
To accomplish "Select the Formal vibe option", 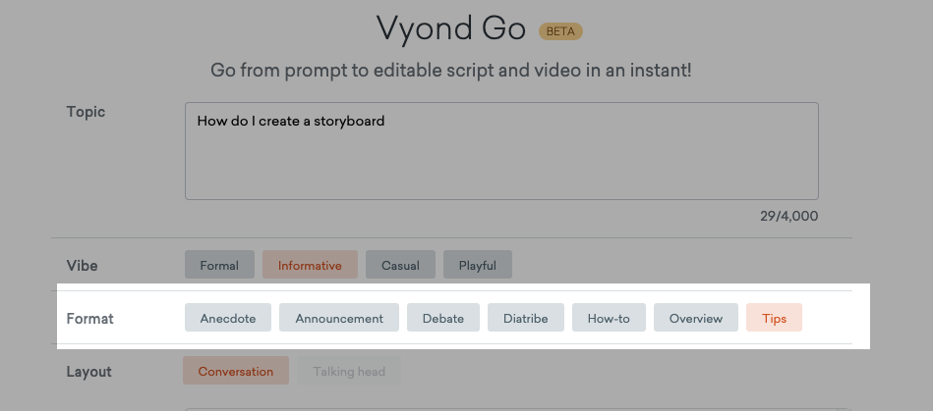I will pyautogui.click(x=219, y=265).
